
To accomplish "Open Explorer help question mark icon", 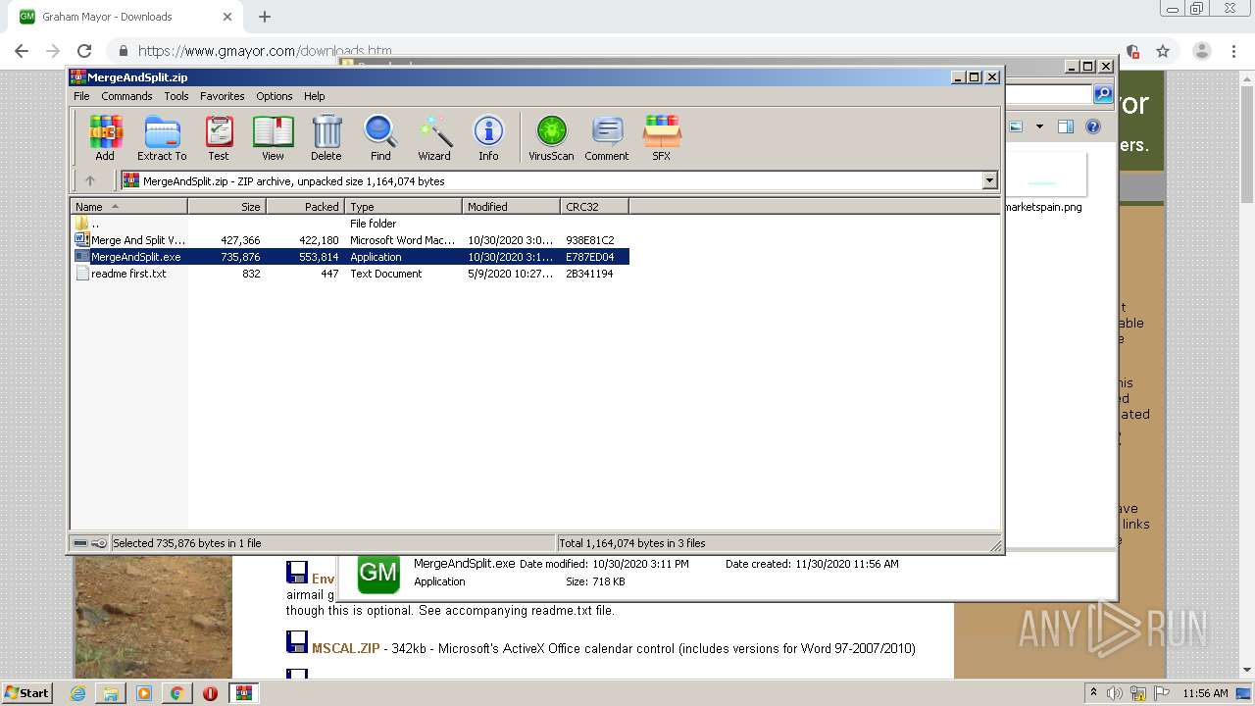I will click(x=1093, y=126).
